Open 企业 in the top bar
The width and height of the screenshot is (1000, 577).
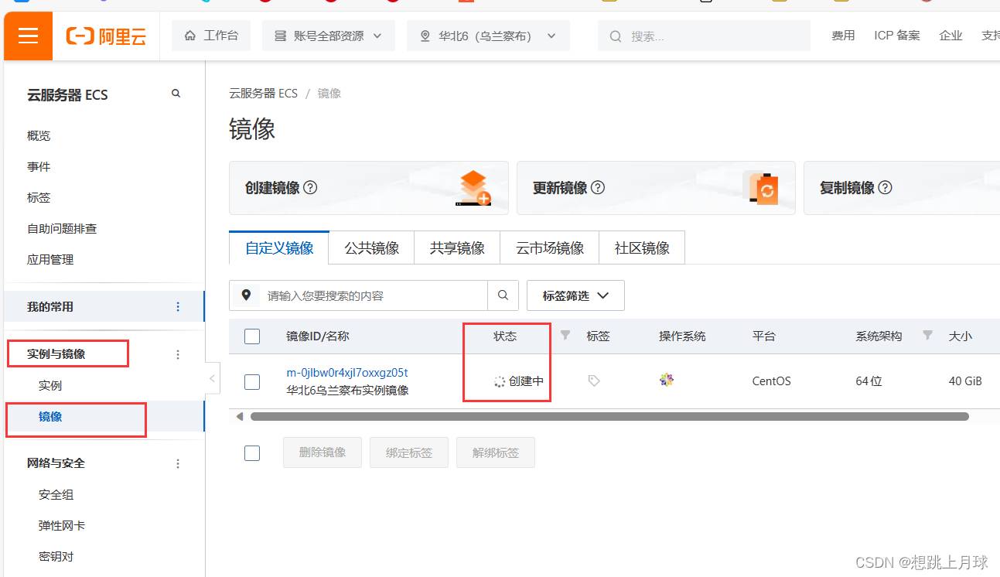(951, 36)
